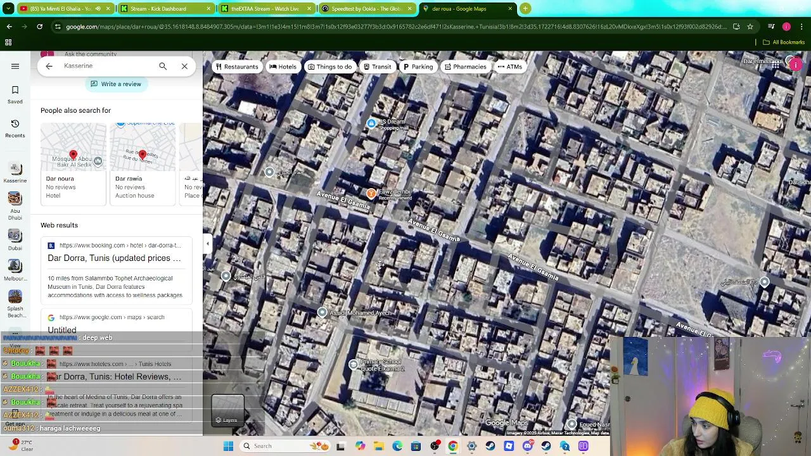Close the dar roua Google Maps tab
This screenshot has width=811, height=456.
point(510,9)
